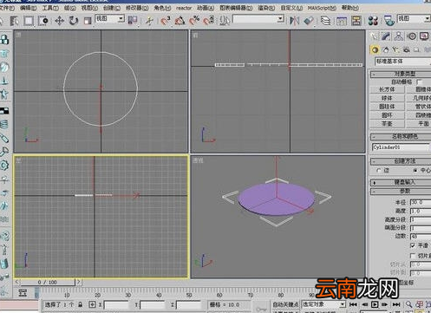
Task: Open the Motion panel tab icon
Action: pos(412,36)
